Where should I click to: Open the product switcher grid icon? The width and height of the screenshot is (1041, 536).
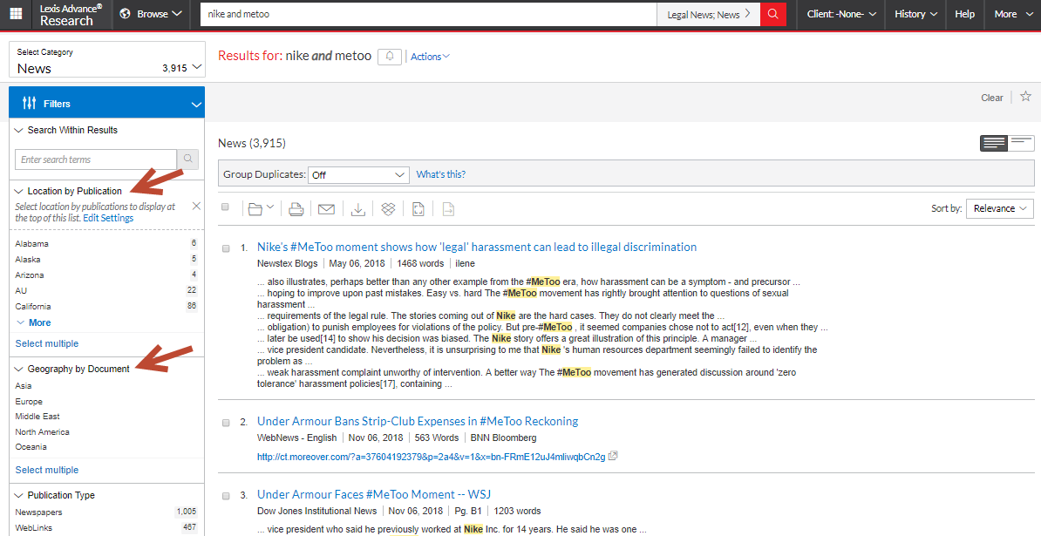(x=16, y=14)
